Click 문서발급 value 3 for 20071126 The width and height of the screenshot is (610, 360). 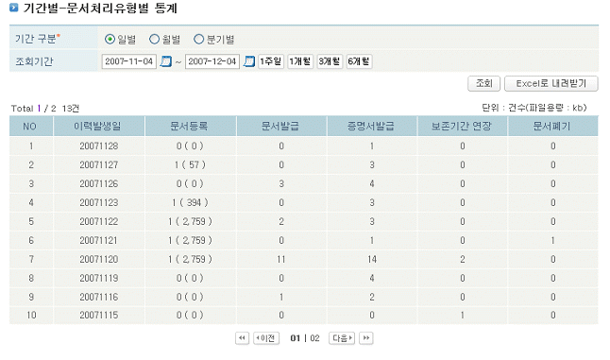pyautogui.click(x=281, y=183)
